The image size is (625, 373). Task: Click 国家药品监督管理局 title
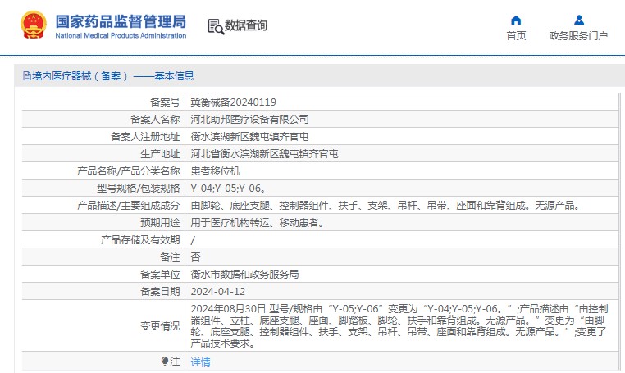coord(121,21)
